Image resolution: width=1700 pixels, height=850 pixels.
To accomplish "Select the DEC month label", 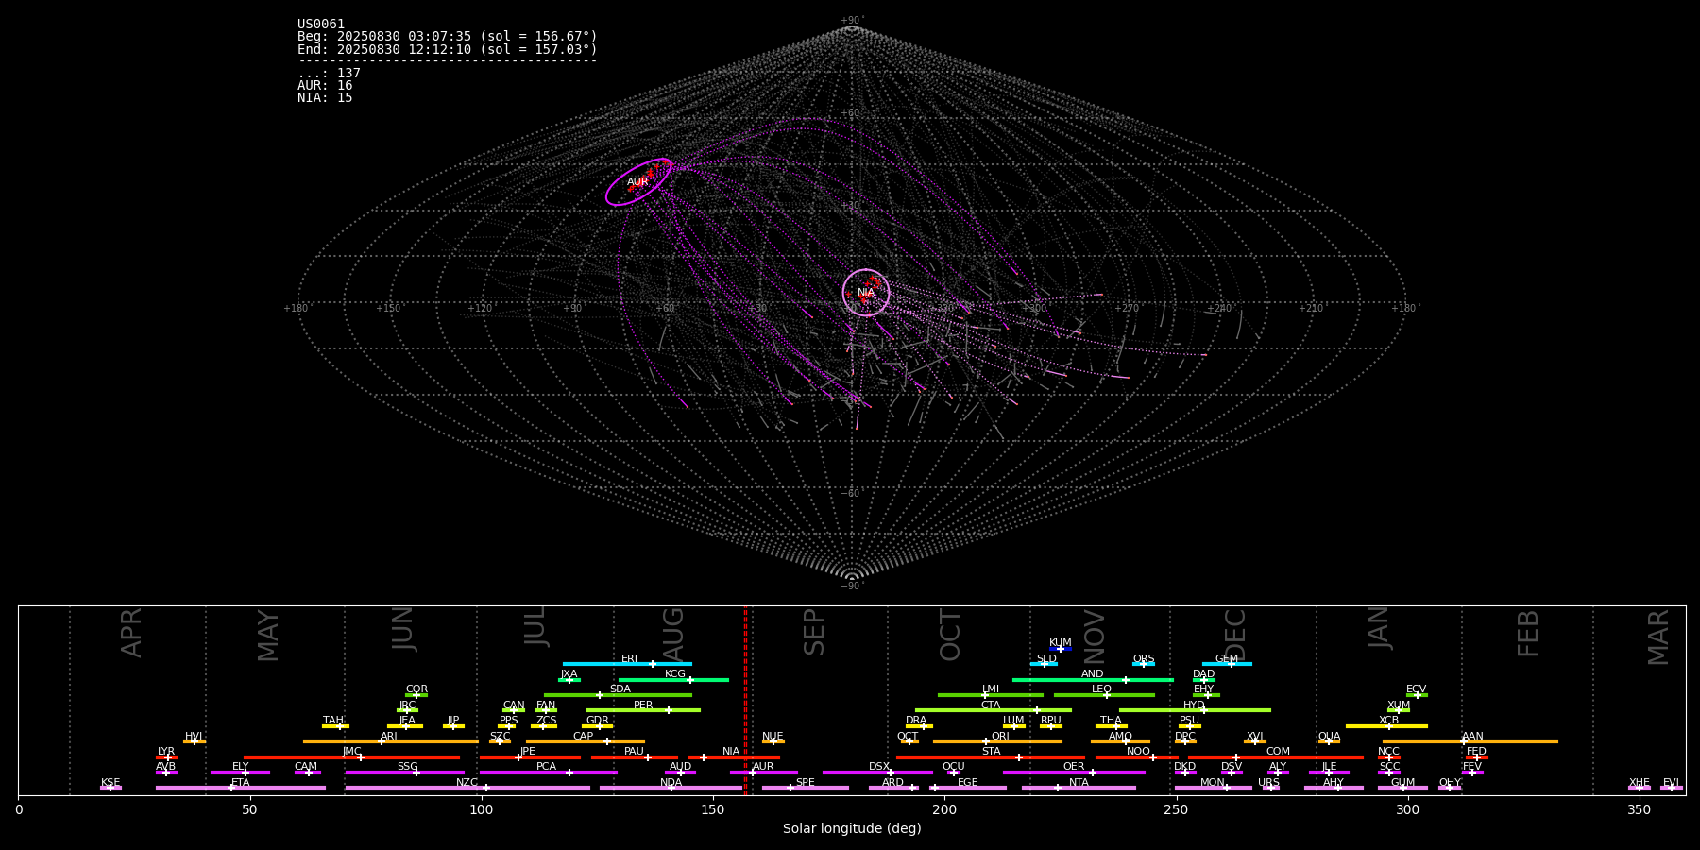I will (x=1235, y=634).
